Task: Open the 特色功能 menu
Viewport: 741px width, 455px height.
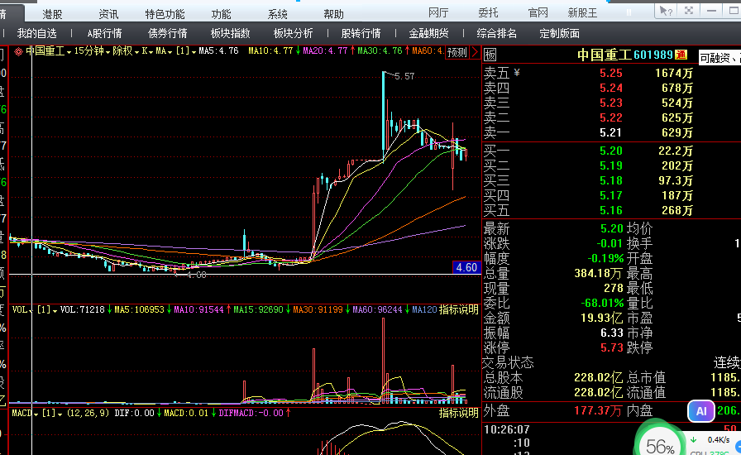Action: 165,14
